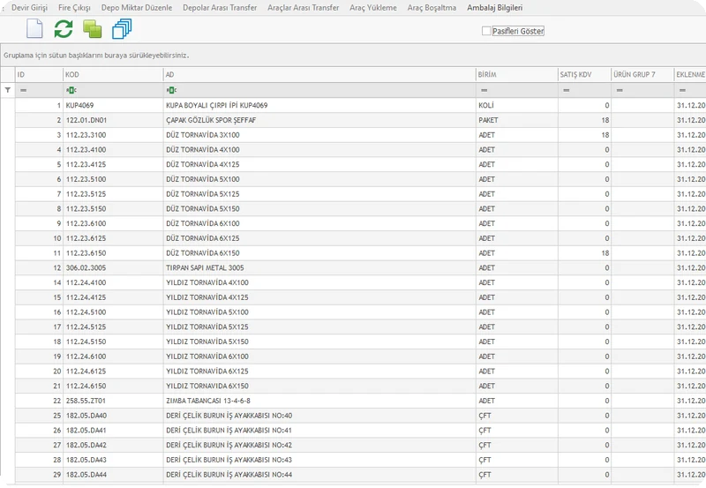The image size is (706, 488).
Task: Open the Fire Çıkışı menu tab
Action: pyautogui.click(x=74, y=8)
